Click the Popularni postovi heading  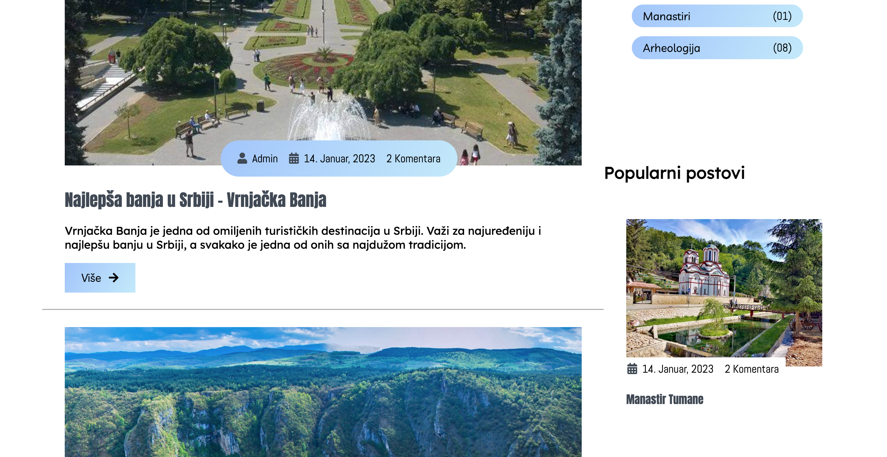pos(674,173)
